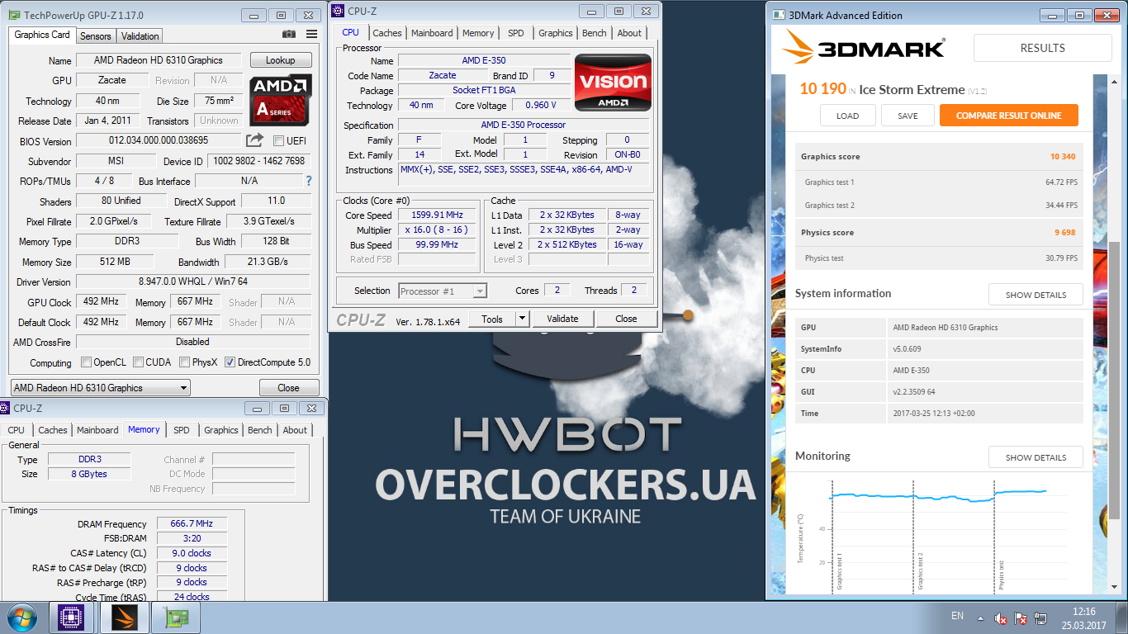The height and width of the screenshot is (634, 1128).
Task: Click the Physics score value 9 698
Action: point(1064,232)
